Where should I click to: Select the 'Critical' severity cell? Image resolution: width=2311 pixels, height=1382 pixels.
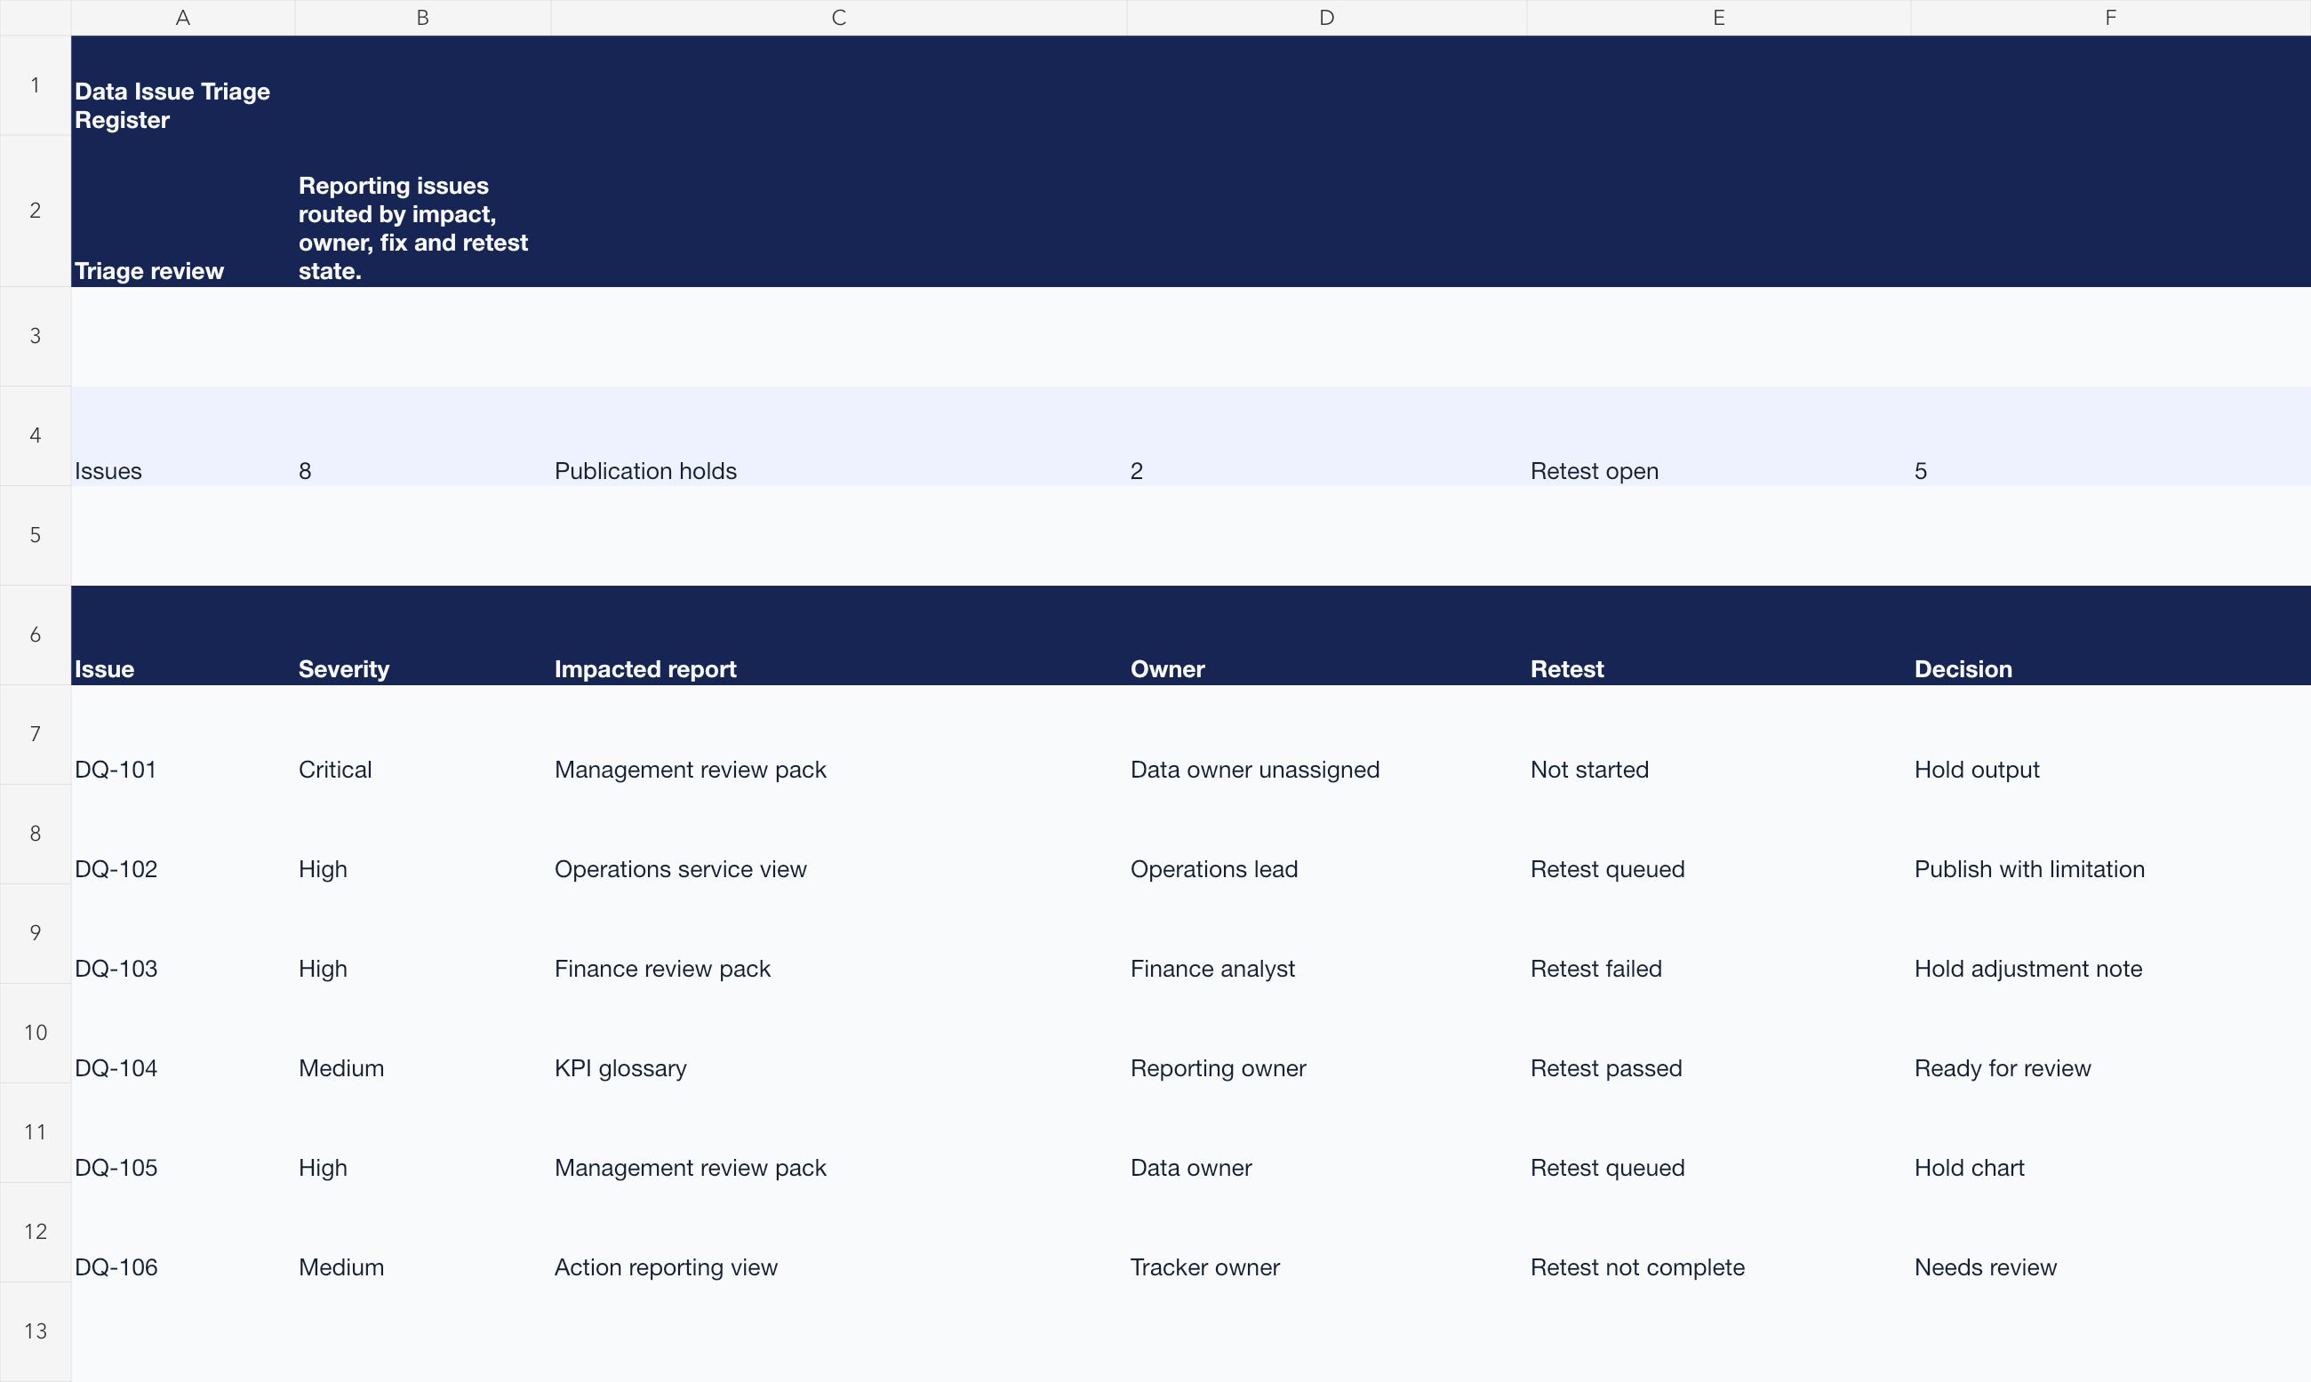click(423, 735)
